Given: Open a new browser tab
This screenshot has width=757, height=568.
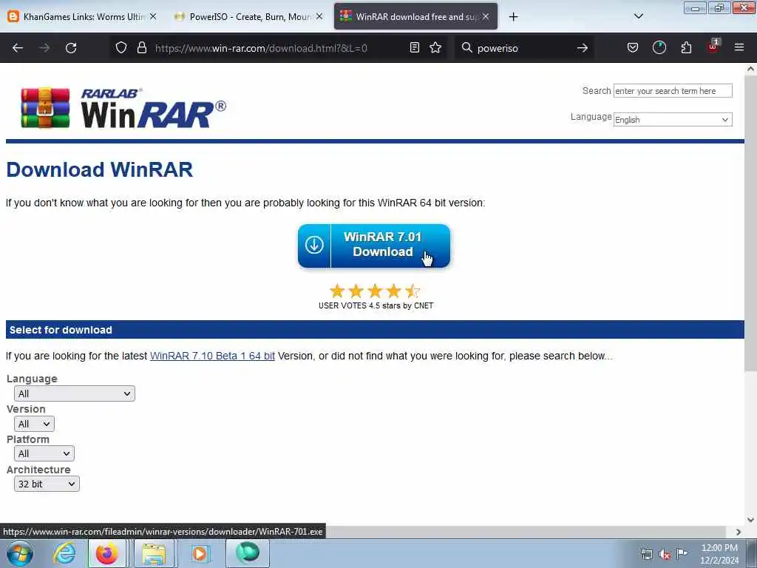Looking at the screenshot, I should 513,17.
